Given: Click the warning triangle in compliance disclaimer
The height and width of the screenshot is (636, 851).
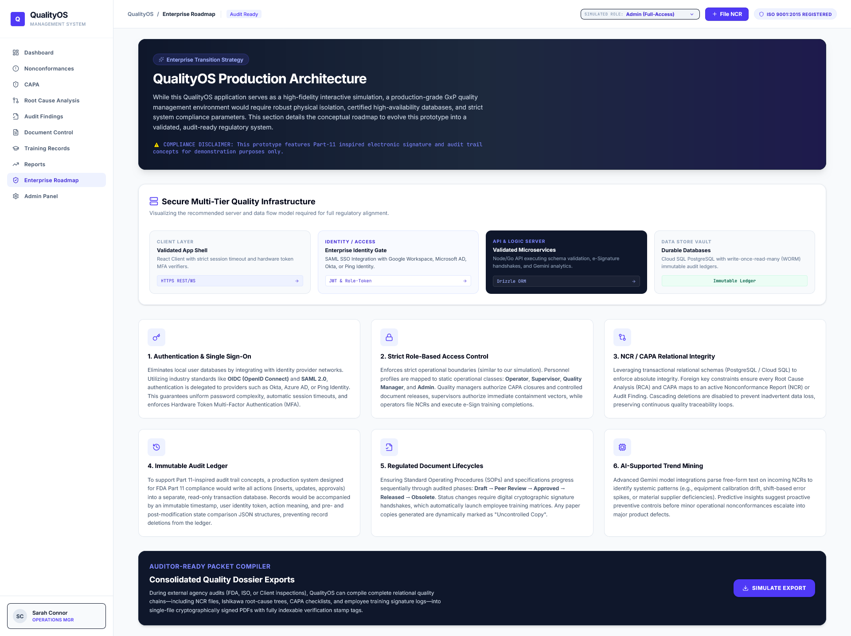Looking at the screenshot, I should click(x=156, y=145).
